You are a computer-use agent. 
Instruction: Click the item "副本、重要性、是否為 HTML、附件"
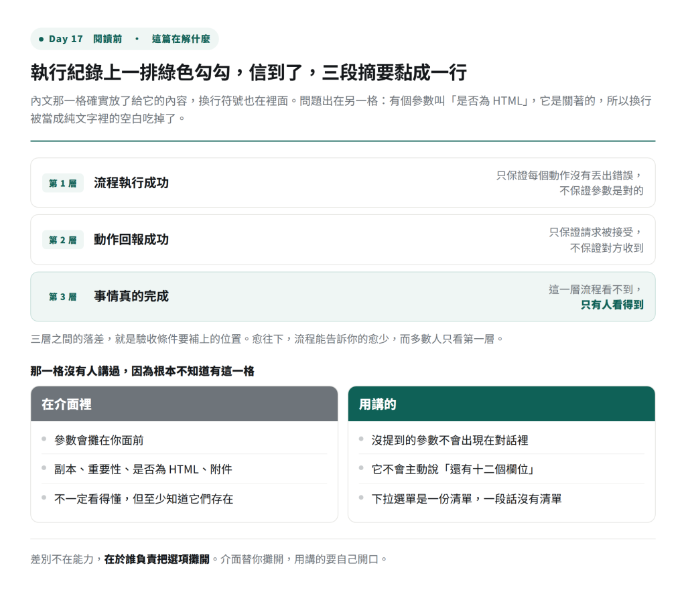coord(143,469)
